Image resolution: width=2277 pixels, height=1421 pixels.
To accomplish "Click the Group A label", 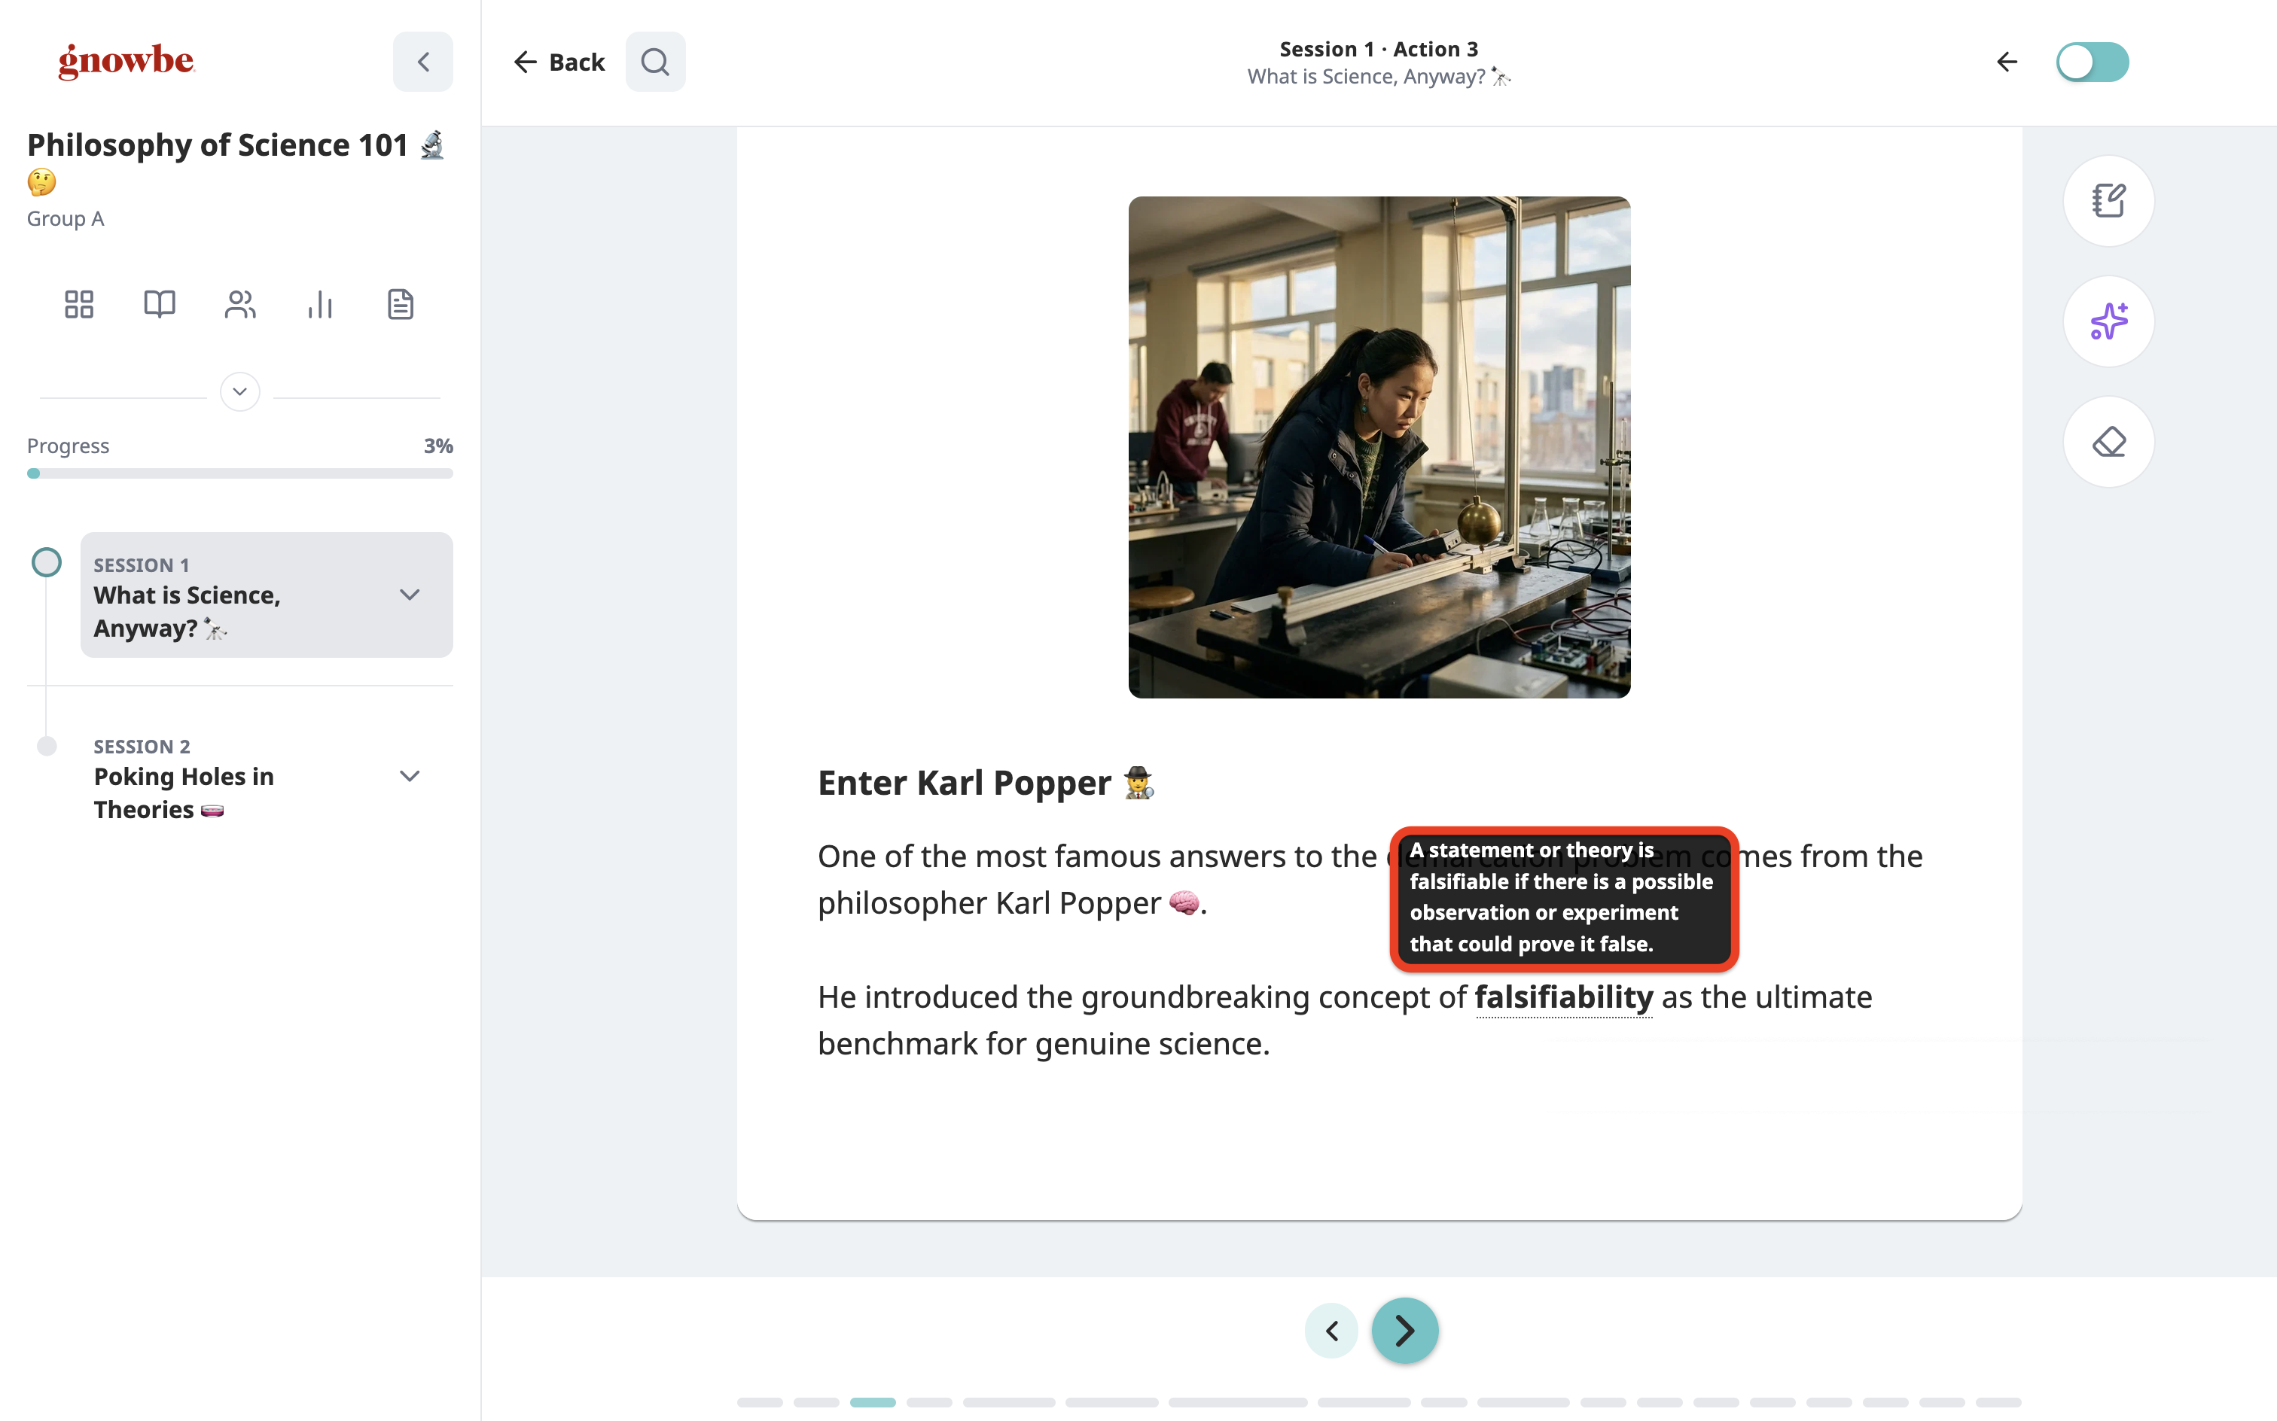I will [x=66, y=219].
